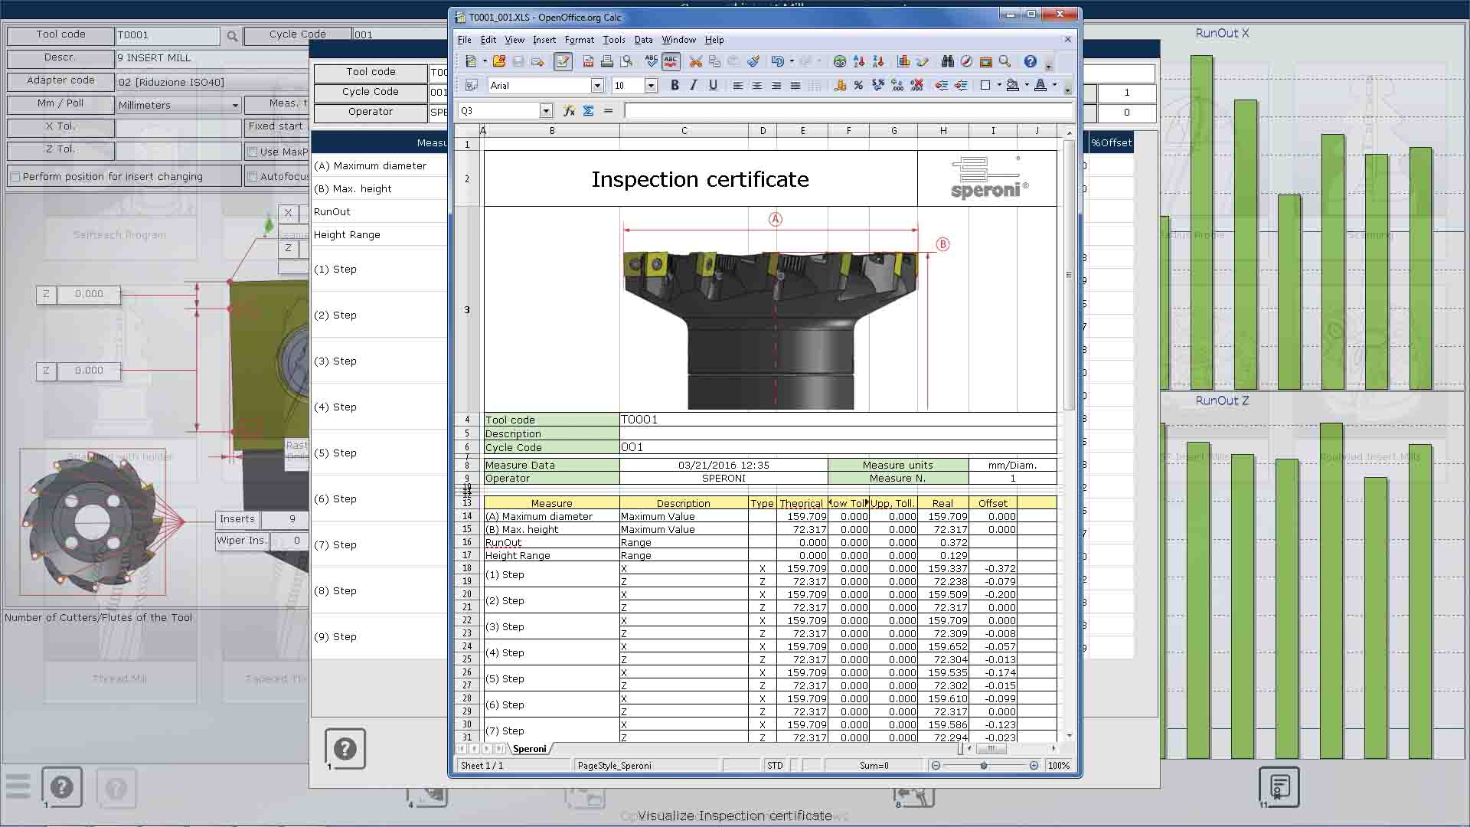Open the Chart insert icon

tap(903, 61)
